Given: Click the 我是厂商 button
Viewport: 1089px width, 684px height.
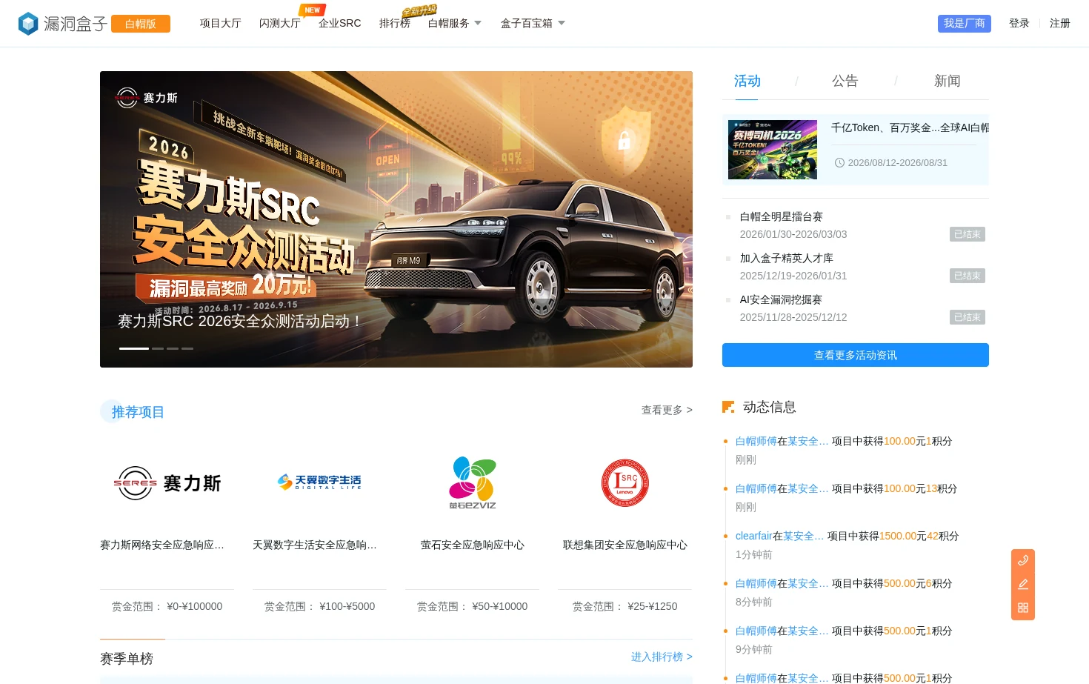Looking at the screenshot, I should tap(965, 24).
